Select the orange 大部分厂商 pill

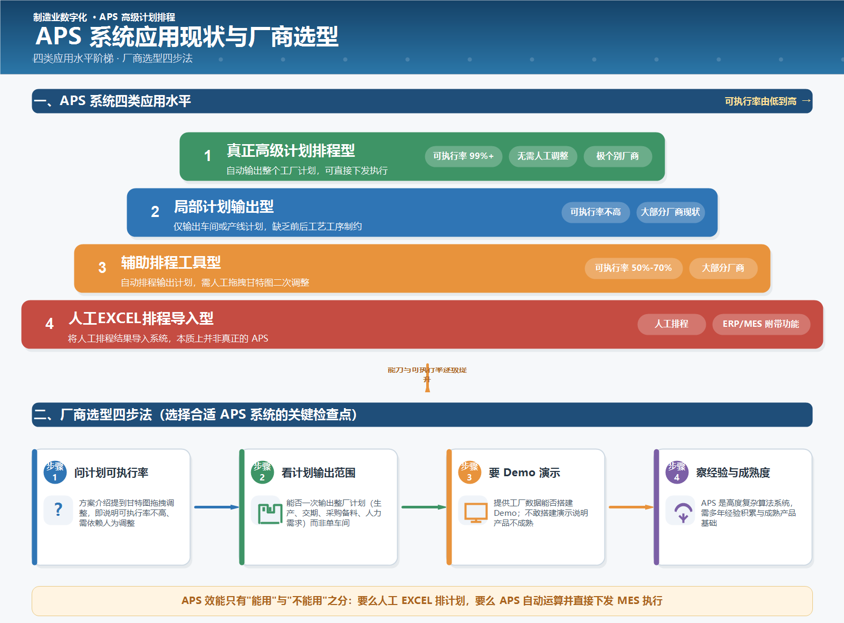[723, 268]
